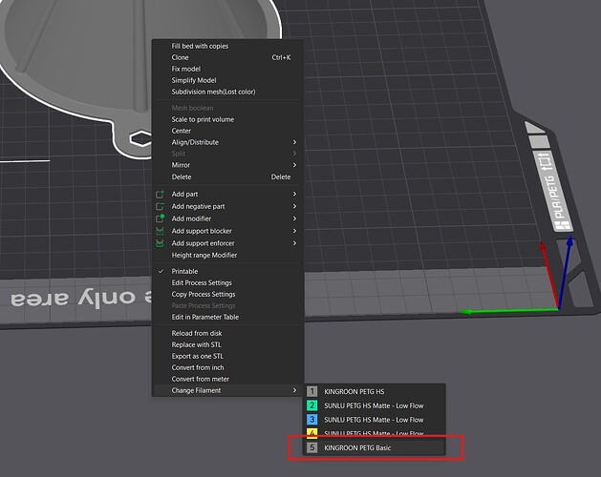This screenshot has width=601, height=477.
Task: Expand the Add support enforcer submenu arrow
Action: click(x=294, y=243)
